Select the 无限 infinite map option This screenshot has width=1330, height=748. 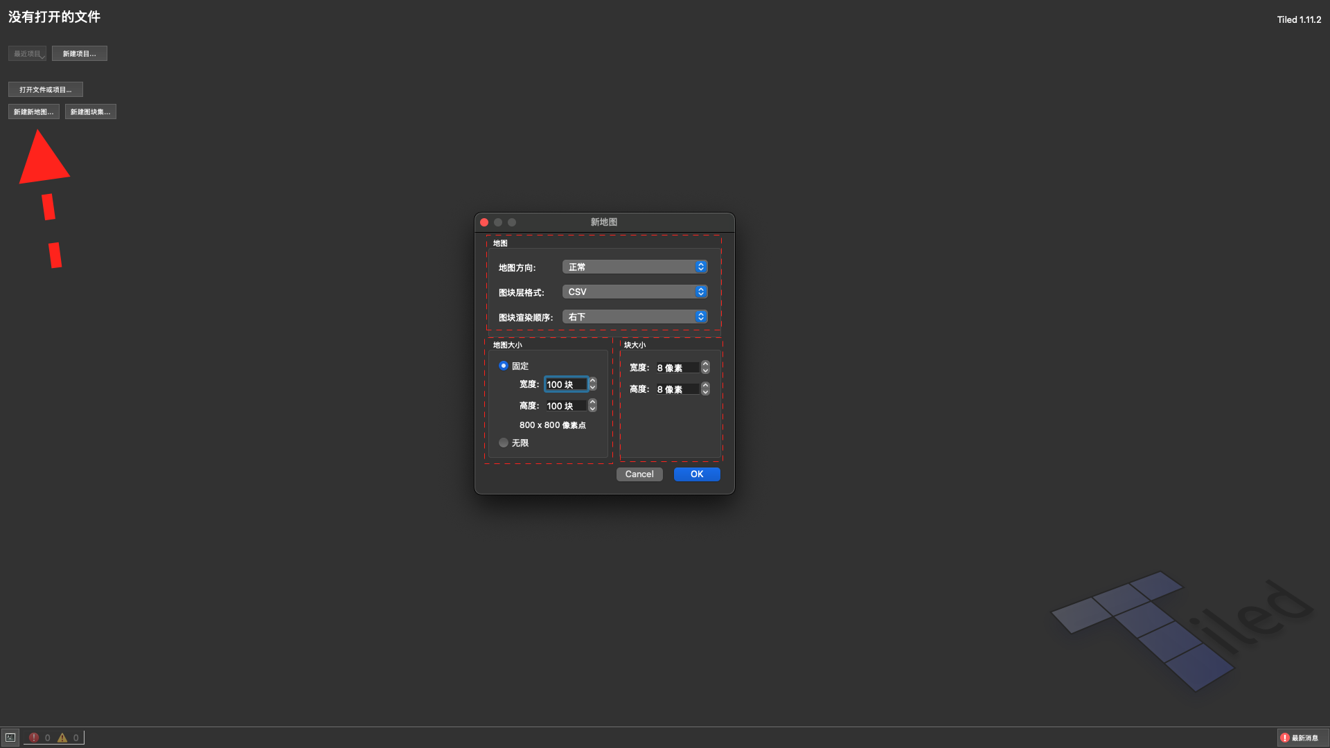(x=504, y=443)
